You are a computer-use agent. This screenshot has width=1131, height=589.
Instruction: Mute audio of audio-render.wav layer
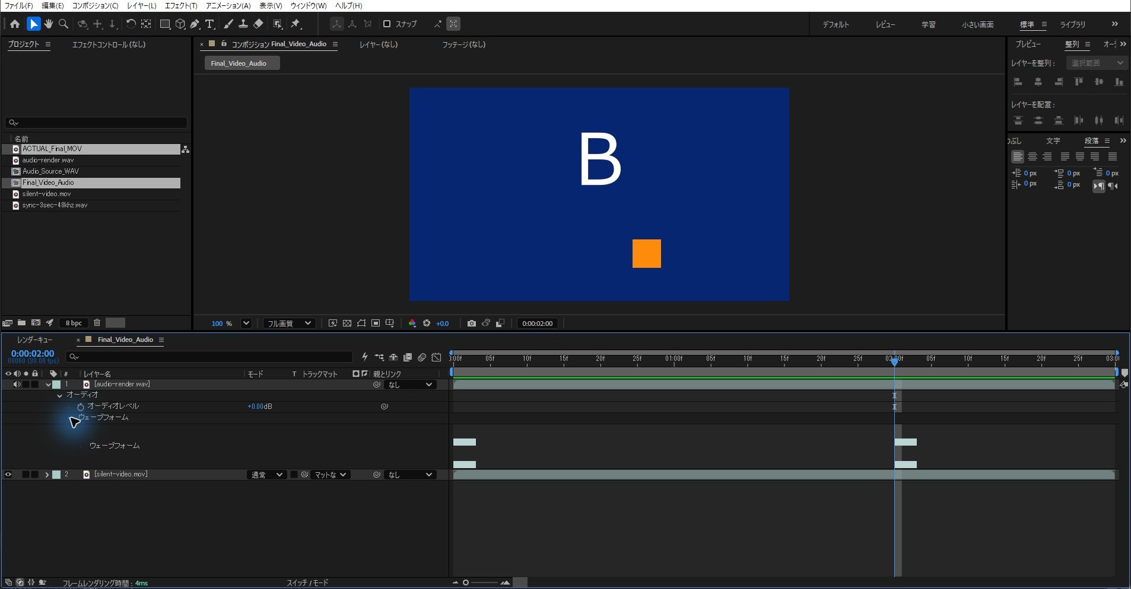[x=17, y=385]
